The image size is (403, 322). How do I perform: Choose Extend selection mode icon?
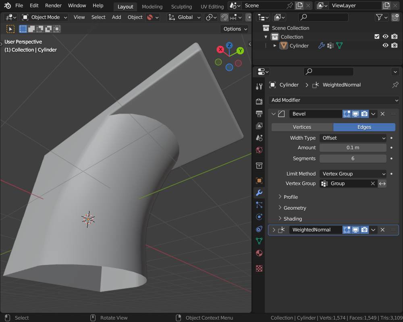(x=31, y=29)
